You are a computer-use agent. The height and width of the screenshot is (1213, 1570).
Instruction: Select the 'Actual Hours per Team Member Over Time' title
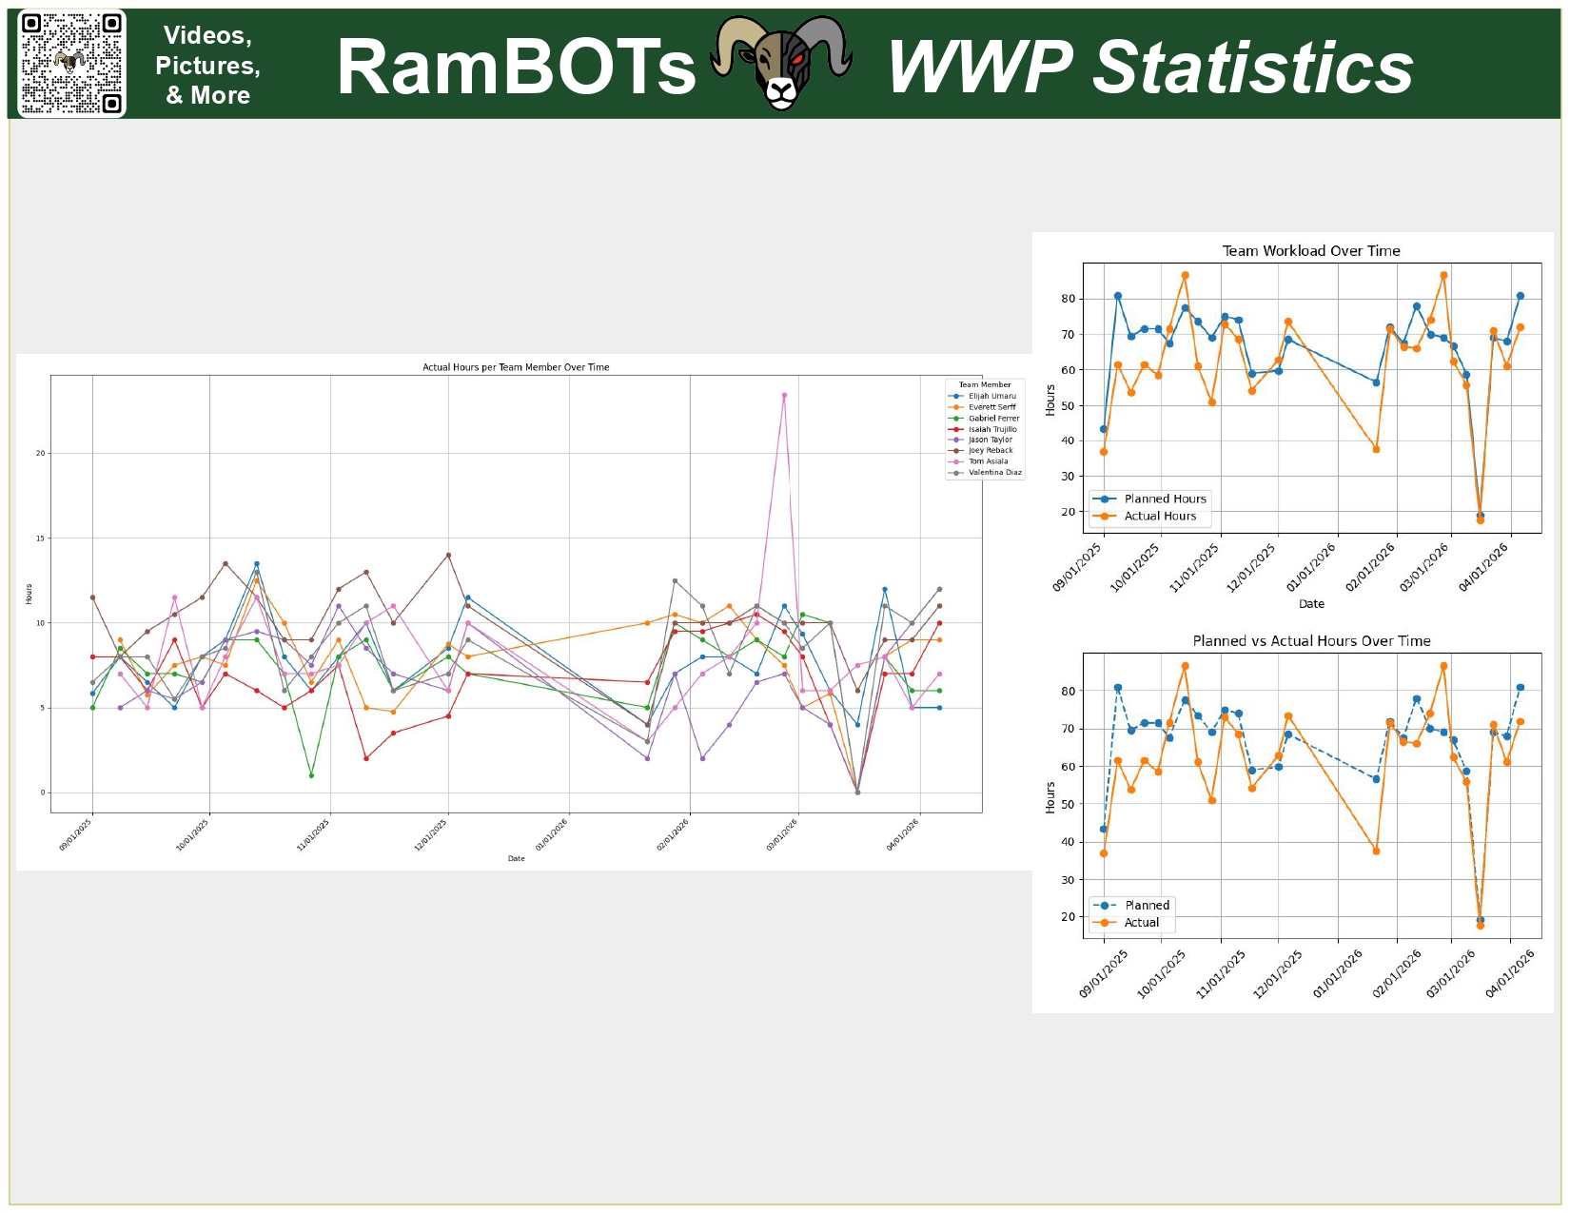(x=516, y=367)
